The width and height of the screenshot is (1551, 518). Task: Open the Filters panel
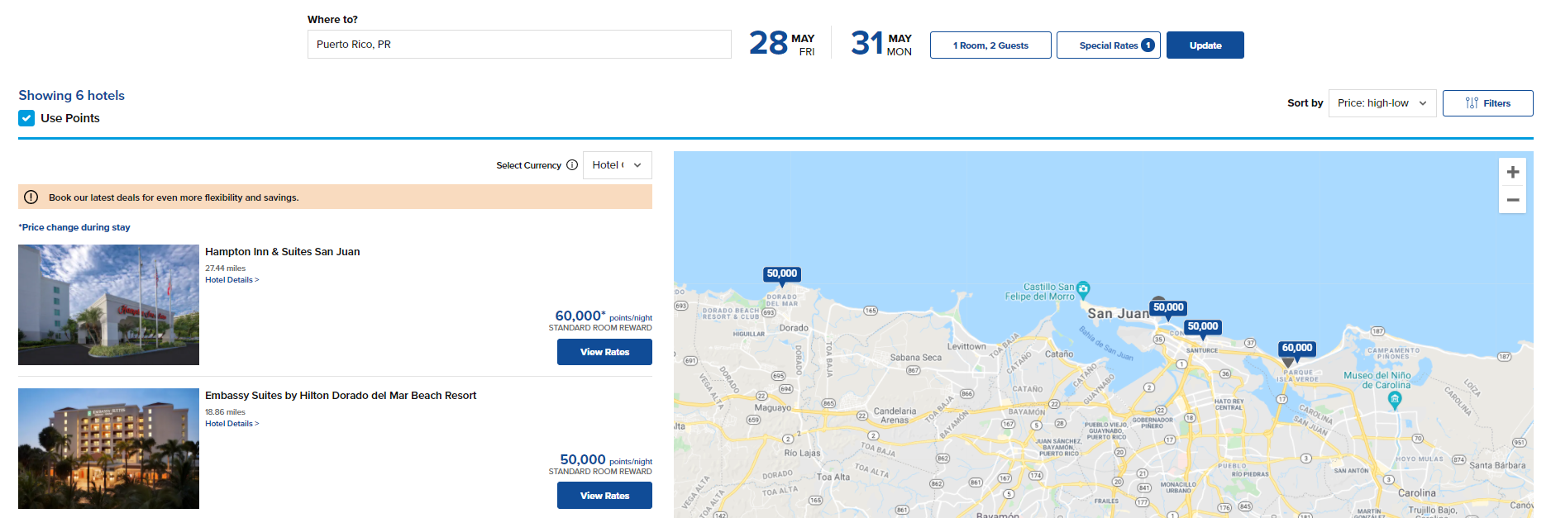click(x=1487, y=103)
